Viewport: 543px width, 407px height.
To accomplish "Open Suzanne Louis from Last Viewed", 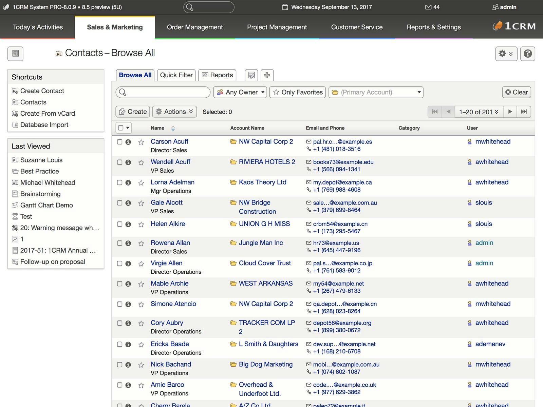I will pos(41,160).
